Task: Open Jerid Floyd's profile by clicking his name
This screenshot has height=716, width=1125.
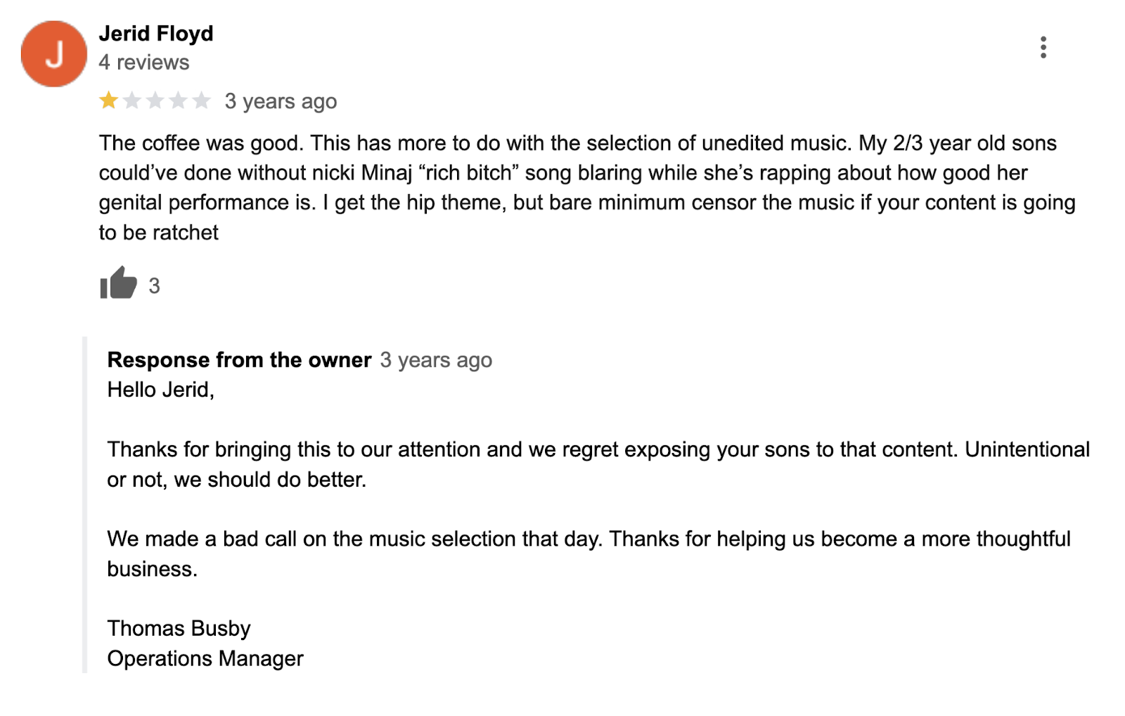Action: click(x=156, y=33)
